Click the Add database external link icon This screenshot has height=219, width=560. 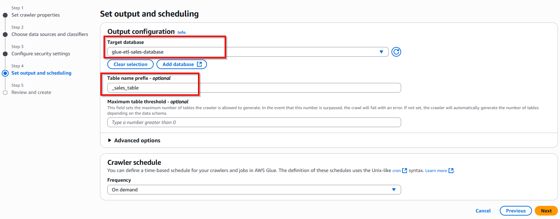[x=199, y=64]
